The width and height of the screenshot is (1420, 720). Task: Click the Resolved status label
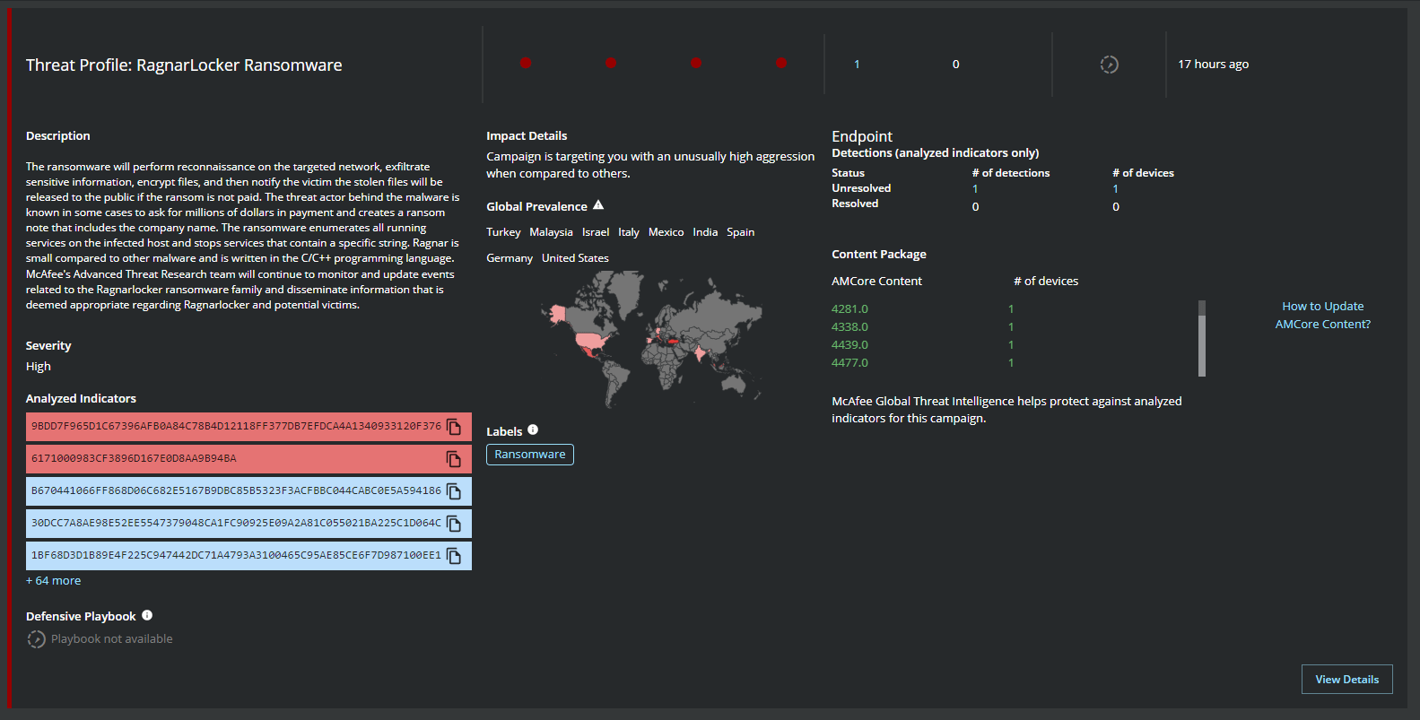tap(855, 204)
